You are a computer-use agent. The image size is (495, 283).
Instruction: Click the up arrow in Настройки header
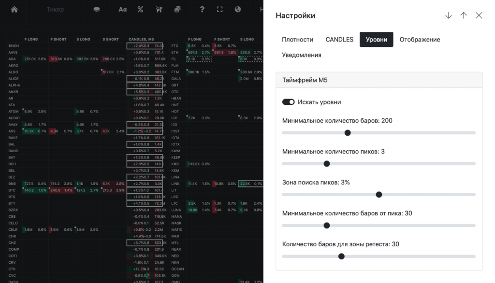464,15
